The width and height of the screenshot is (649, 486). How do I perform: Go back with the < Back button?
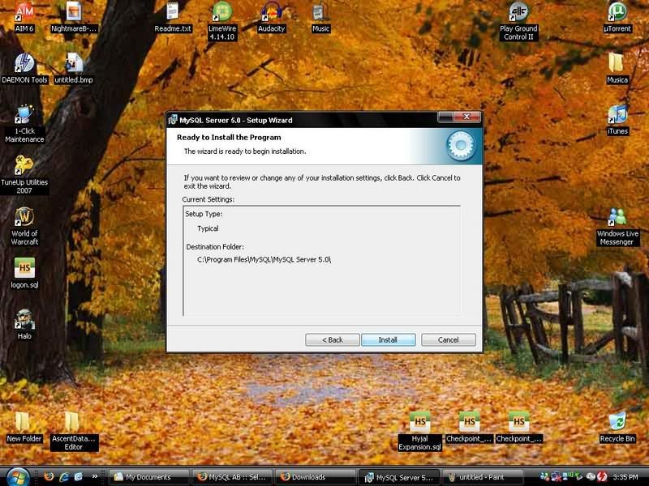[333, 339]
